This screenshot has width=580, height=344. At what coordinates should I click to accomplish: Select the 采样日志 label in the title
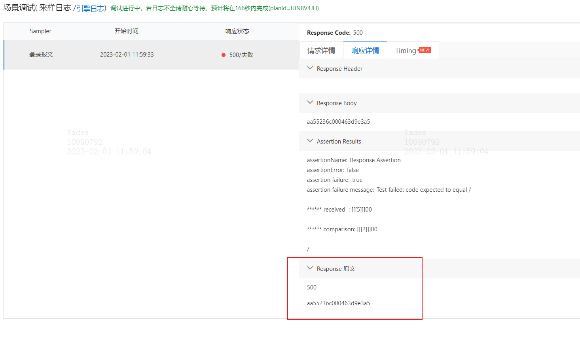[55, 8]
